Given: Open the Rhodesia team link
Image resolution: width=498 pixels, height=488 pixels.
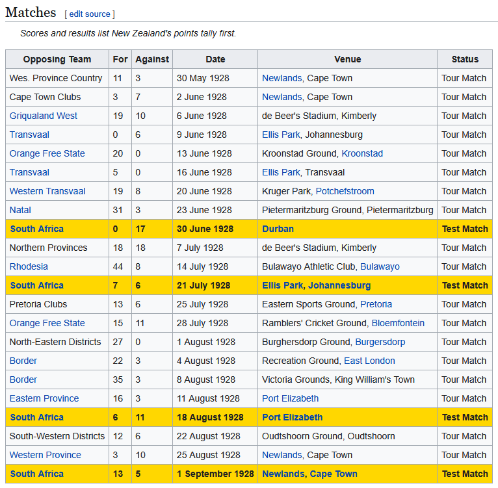Looking at the screenshot, I should 29,266.
